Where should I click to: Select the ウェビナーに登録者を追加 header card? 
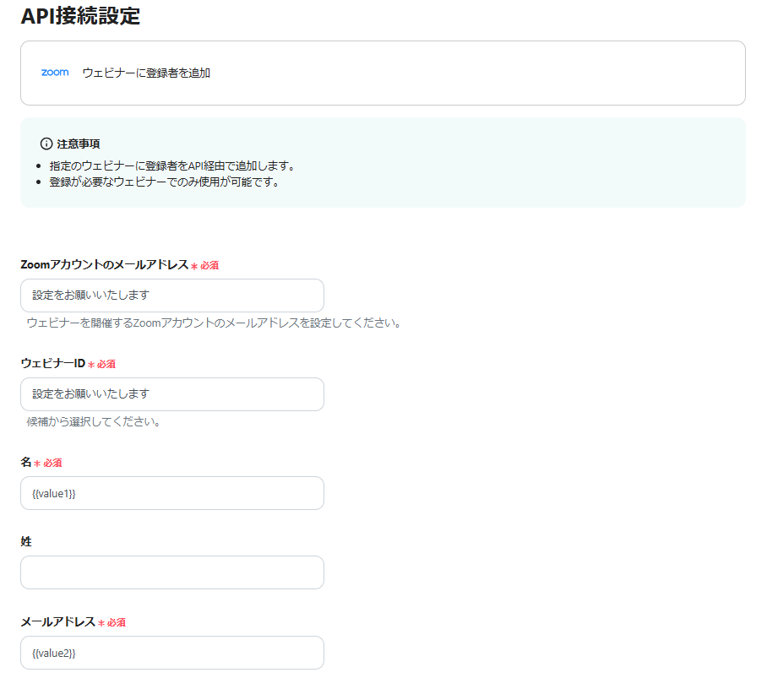click(383, 73)
